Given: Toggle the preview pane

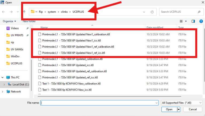Looking at the screenshot, I should tap(193, 21).
